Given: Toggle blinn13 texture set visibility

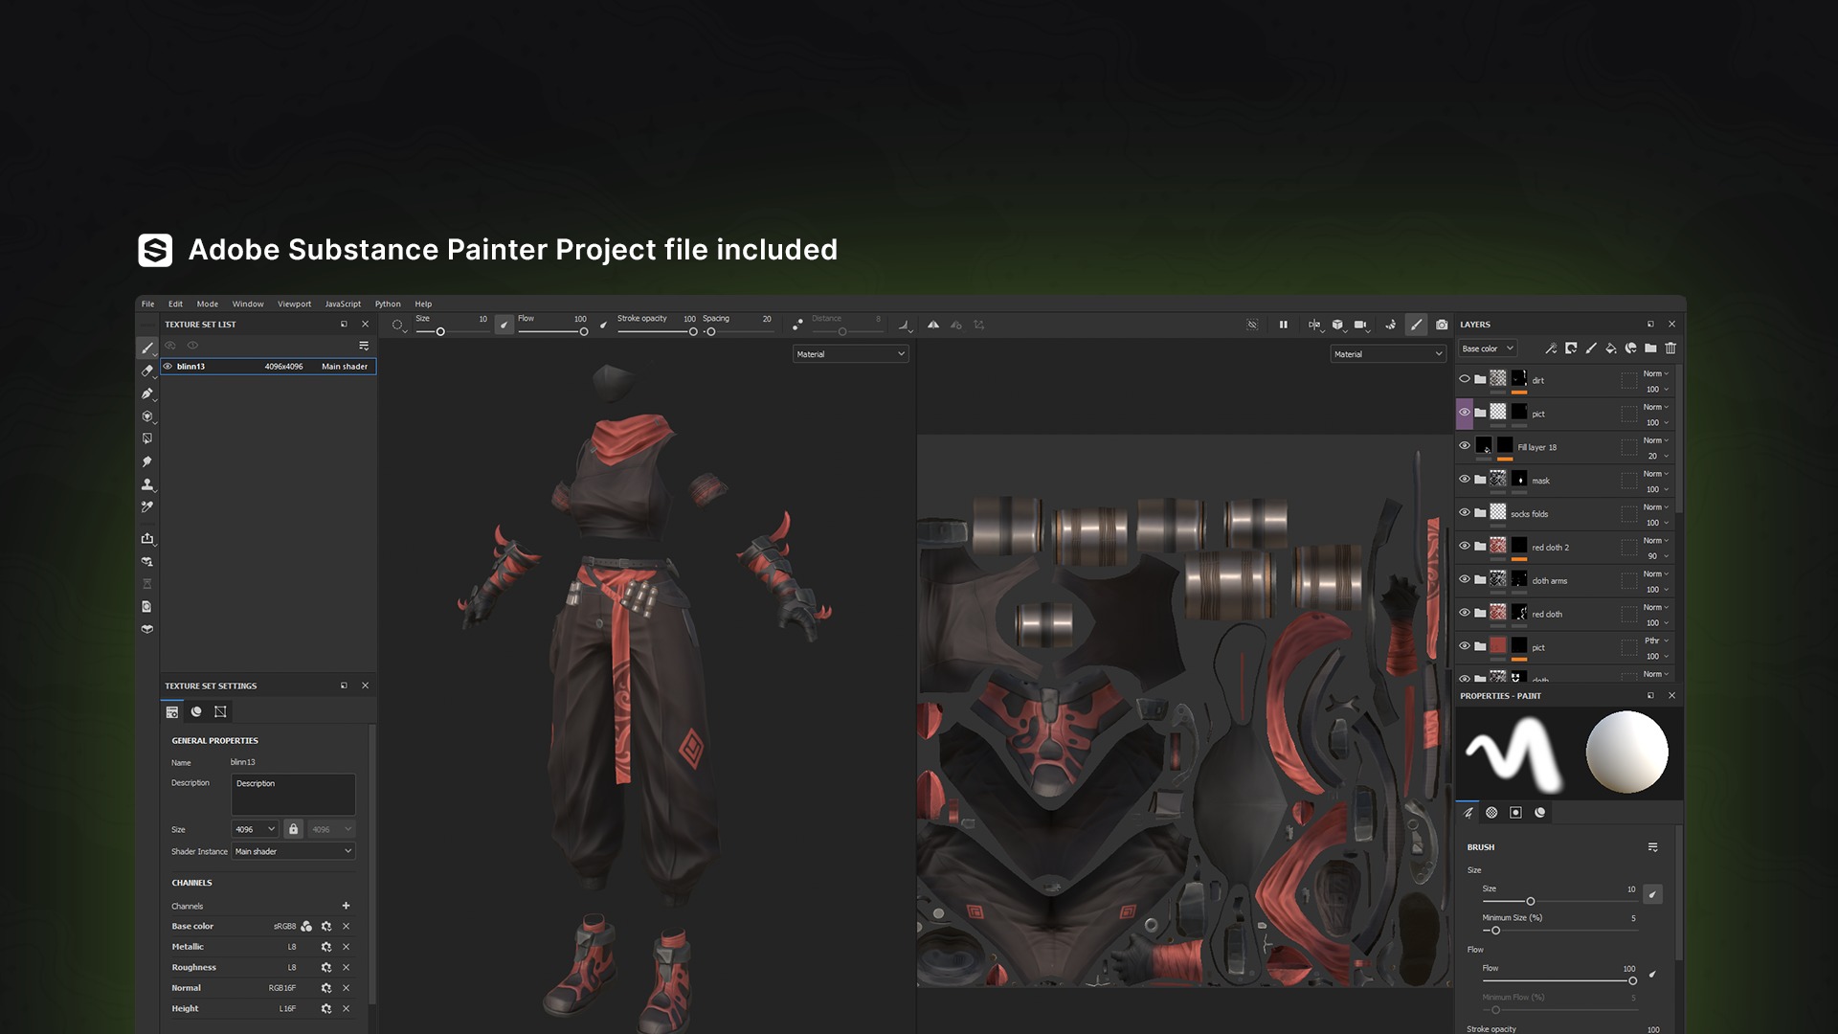Looking at the screenshot, I should tap(168, 366).
